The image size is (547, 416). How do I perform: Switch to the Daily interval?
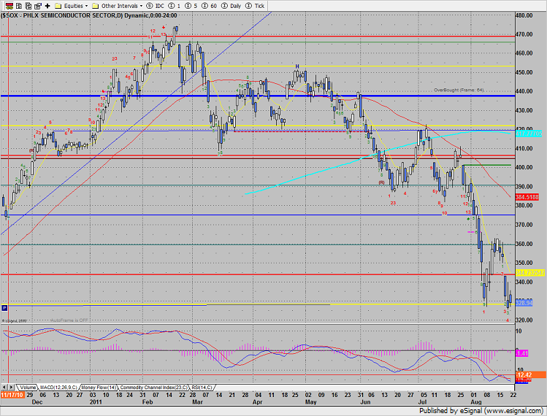coord(232,6)
